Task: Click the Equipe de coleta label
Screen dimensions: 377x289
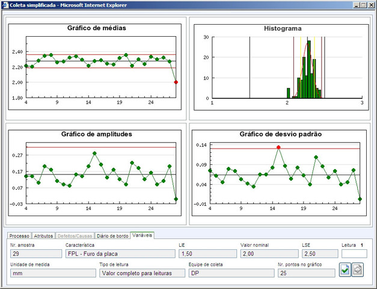Action: tap(206, 264)
